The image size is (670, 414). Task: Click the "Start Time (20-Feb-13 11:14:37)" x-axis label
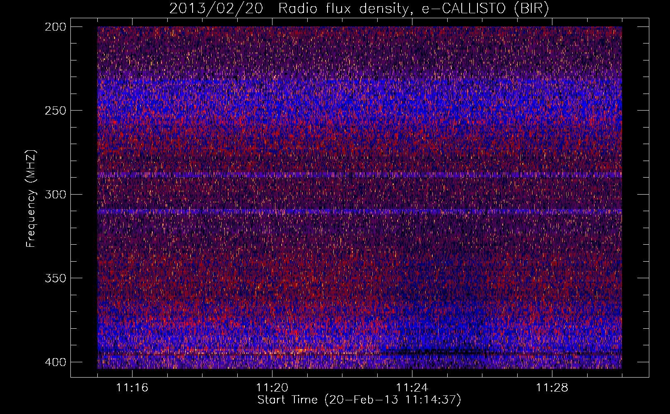(x=359, y=400)
